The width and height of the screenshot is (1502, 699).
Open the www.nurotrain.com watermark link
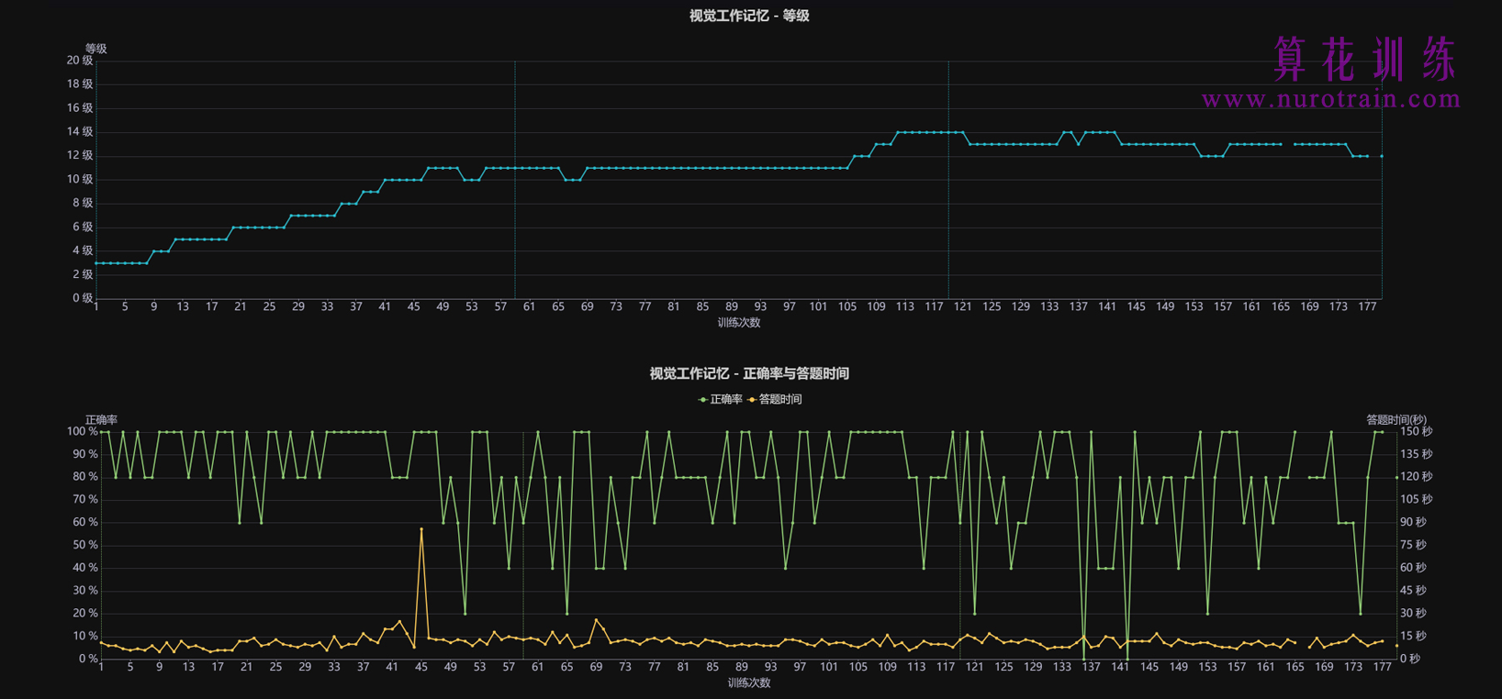point(1330,99)
